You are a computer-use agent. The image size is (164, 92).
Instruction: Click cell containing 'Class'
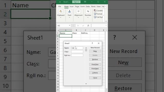tap(76, 33)
